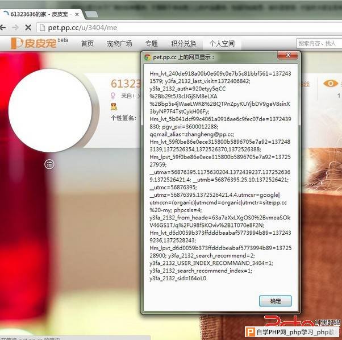Click the badge icon under the username
342x340 pixels.
pos(114,107)
